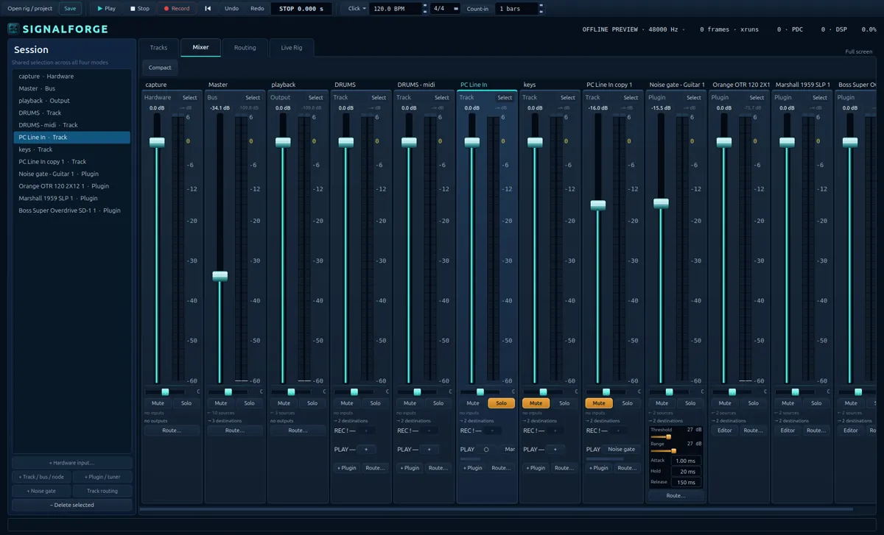Open Route on the DRUMS strip
884x535 pixels.
click(x=375, y=468)
